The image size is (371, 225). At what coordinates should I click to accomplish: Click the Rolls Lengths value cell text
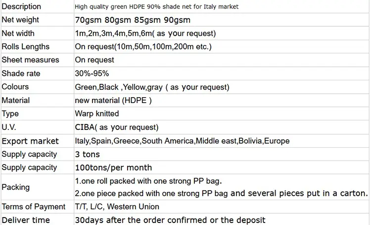(143, 47)
